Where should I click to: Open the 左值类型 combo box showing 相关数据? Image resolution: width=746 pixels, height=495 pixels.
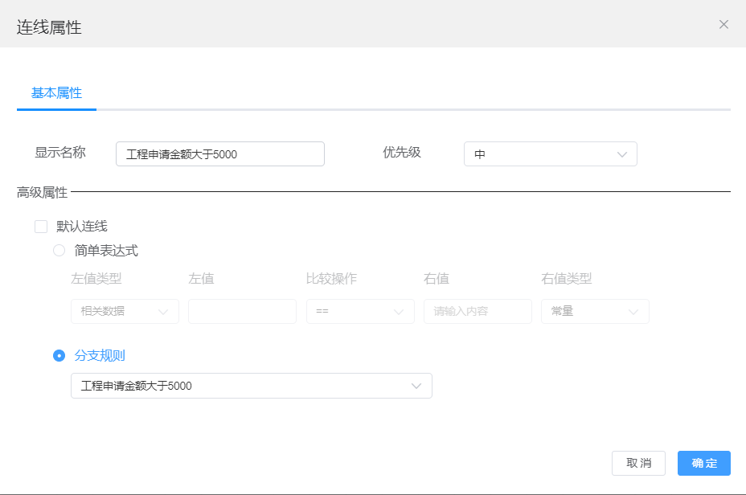click(x=125, y=311)
